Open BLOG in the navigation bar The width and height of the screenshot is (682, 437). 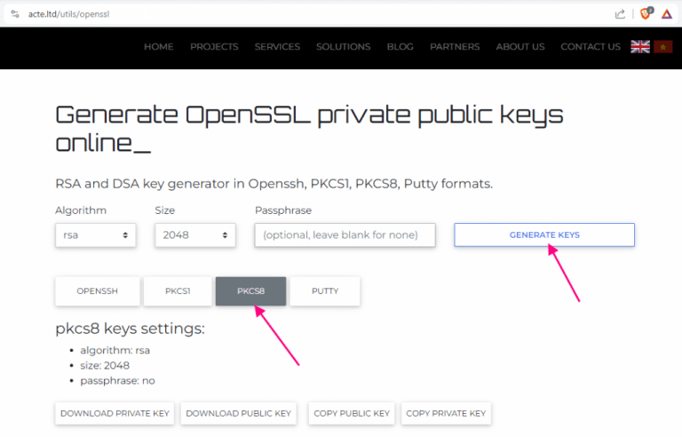pyautogui.click(x=400, y=46)
